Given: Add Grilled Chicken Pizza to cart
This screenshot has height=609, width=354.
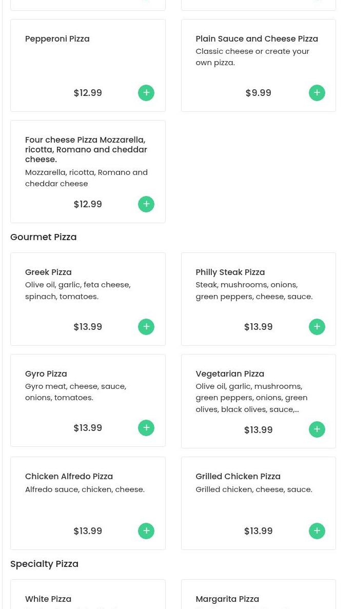Looking at the screenshot, I should click(317, 531).
